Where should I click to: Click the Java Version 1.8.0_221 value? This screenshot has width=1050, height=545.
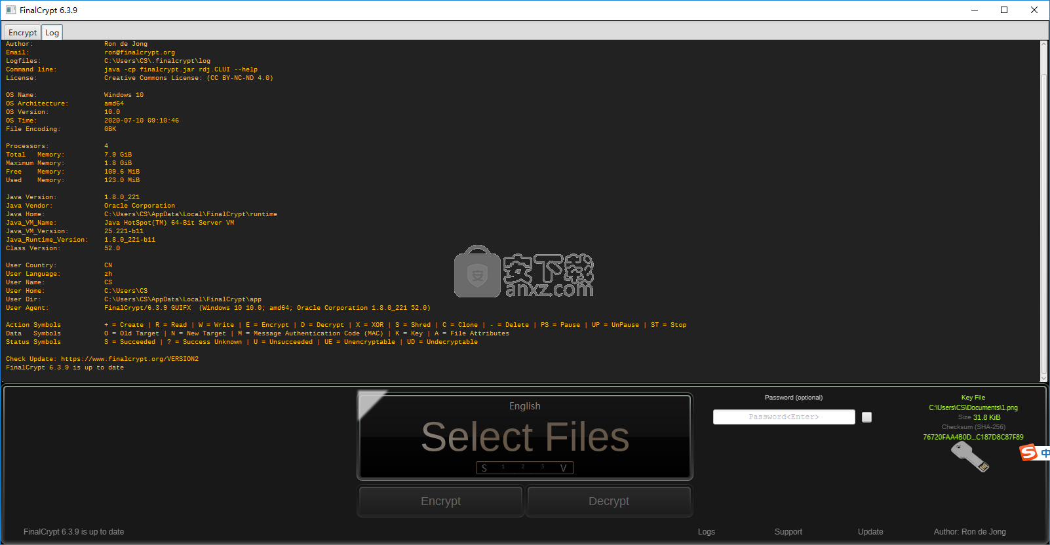pyautogui.click(x=122, y=197)
